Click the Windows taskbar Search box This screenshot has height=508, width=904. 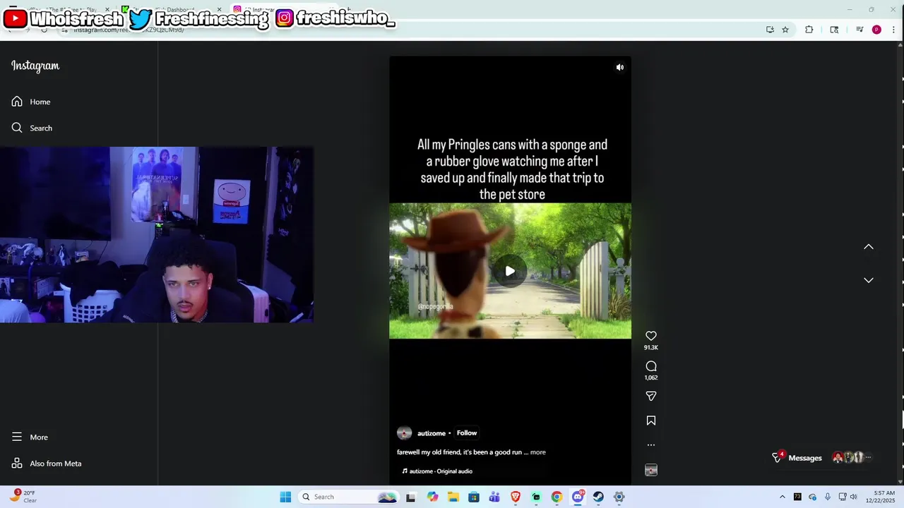[x=349, y=497]
